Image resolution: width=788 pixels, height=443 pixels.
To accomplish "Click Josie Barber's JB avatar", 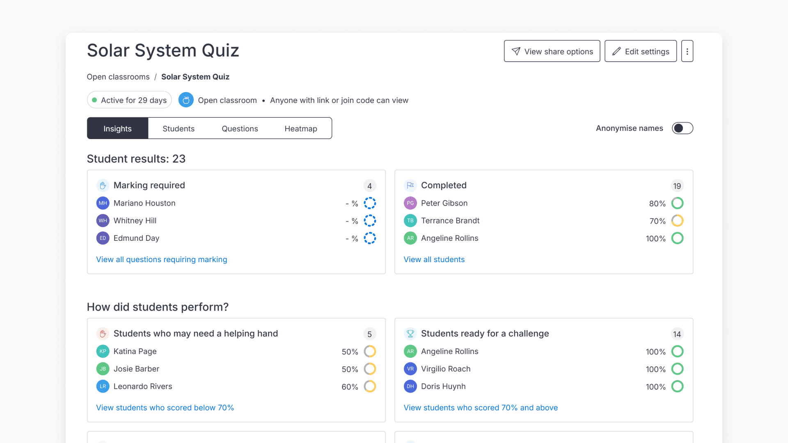I will pyautogui.click(x=103, y=369).
